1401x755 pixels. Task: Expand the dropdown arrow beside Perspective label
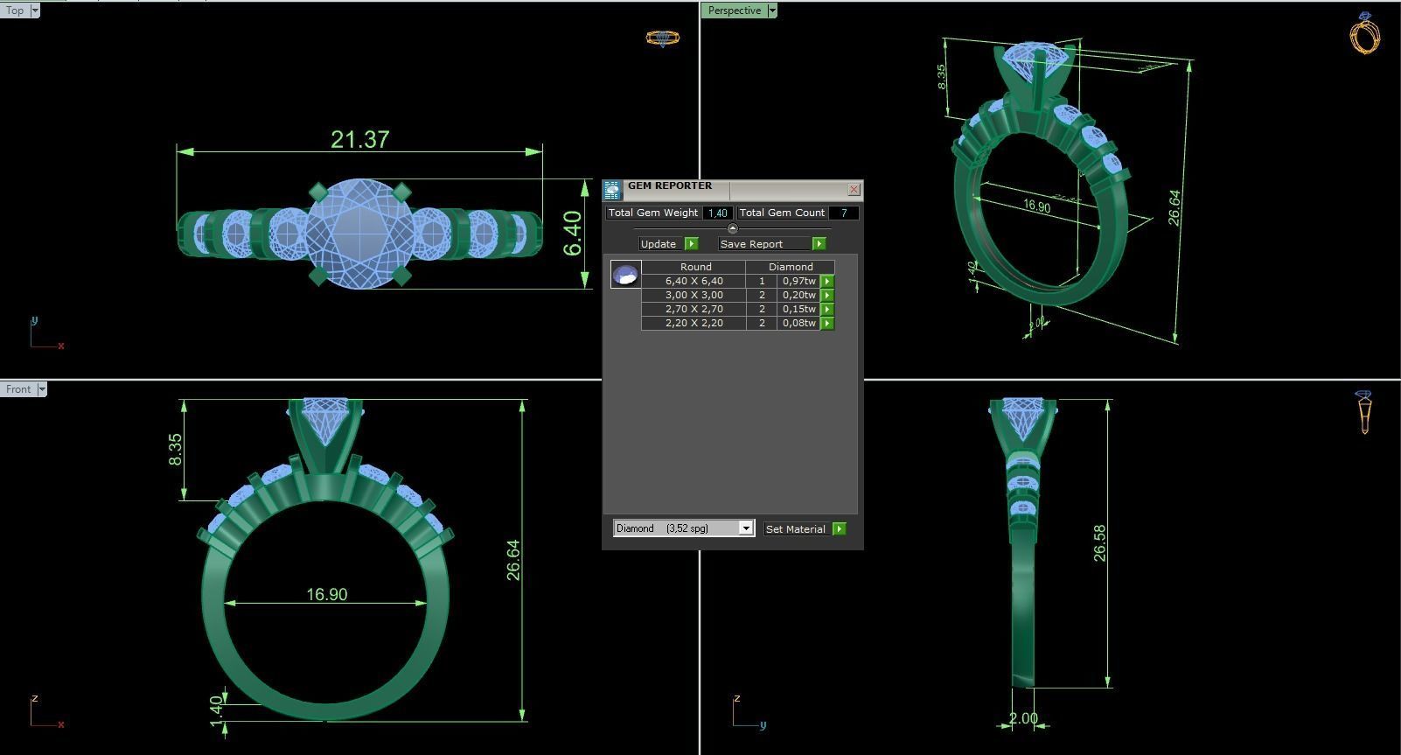[x=772, y=10]
